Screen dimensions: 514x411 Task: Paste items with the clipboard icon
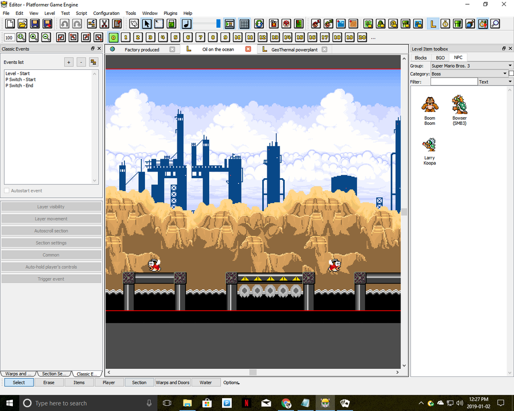click(x=117, y=24)
